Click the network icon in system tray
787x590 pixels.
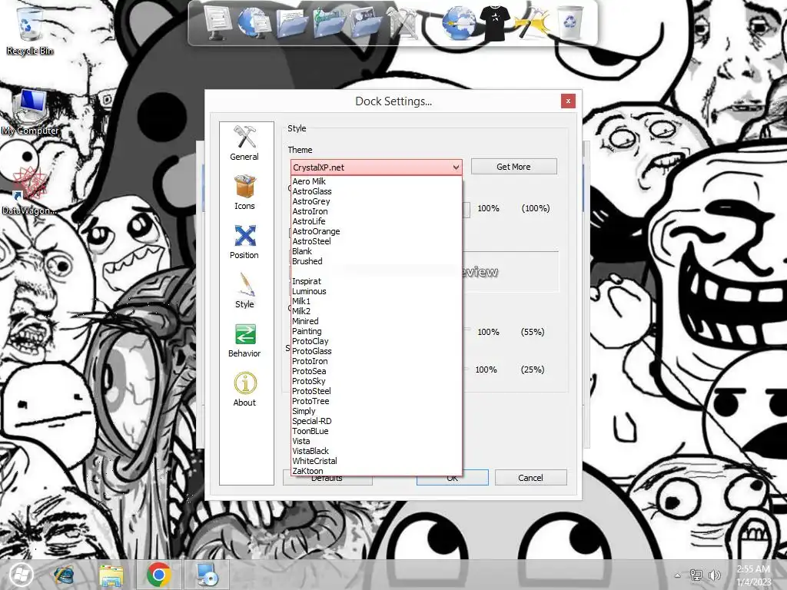[696, 575]
